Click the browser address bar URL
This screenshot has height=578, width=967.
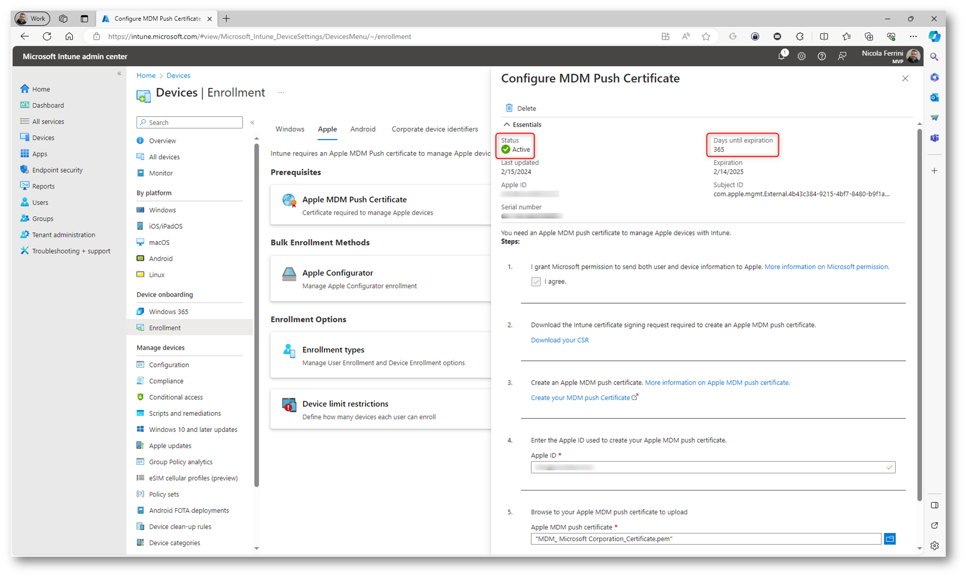(259, 36)
